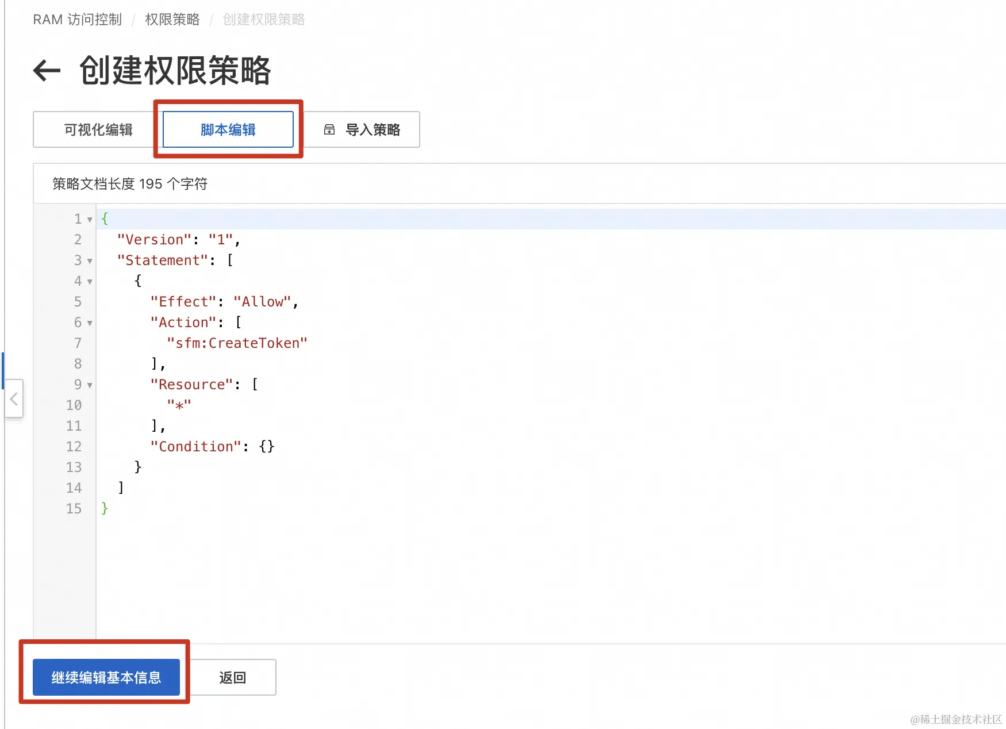Screen dimensions: 1006x729
Task: Click the "Effect": "Allow" code line
Action: [225, 302]
